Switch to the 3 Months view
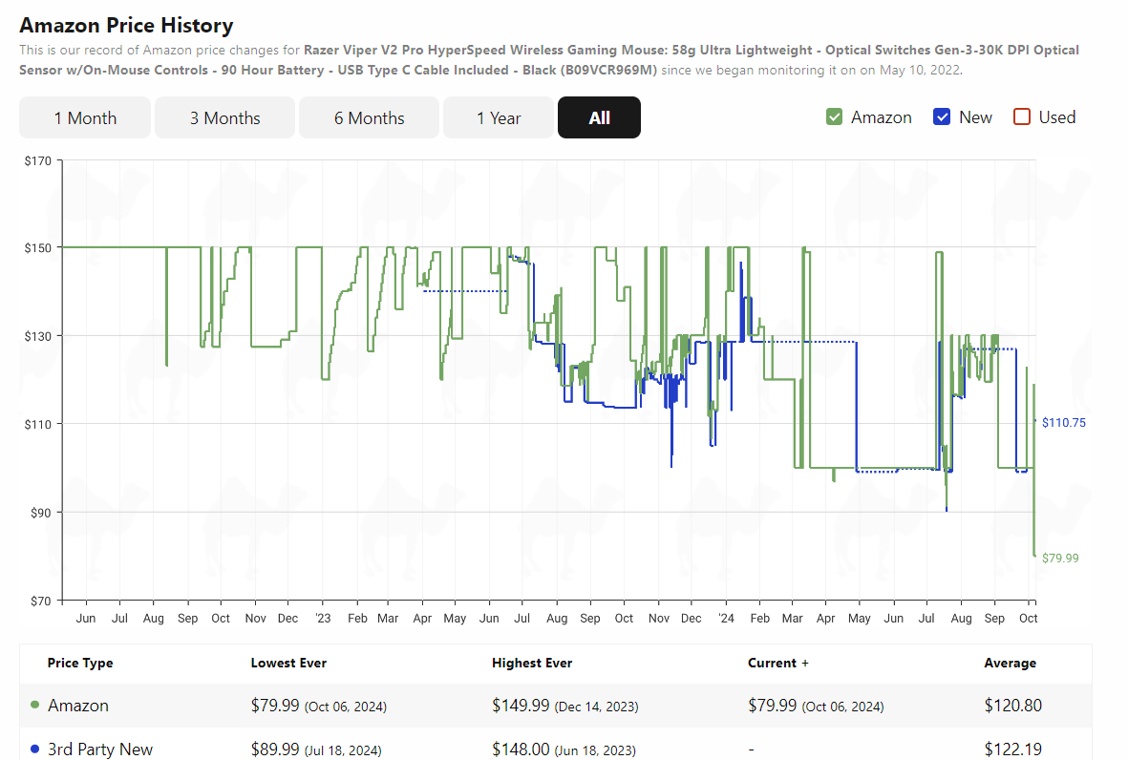The image size is (1128, 760). pyautogui.click(x=224, y=117)
